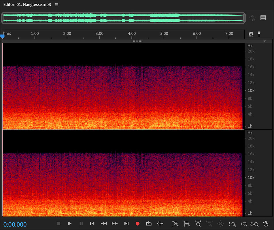This screenshot has height=230, width=274.
Task: Move playhead to previous with skip-back button
Action: point(92,223)
